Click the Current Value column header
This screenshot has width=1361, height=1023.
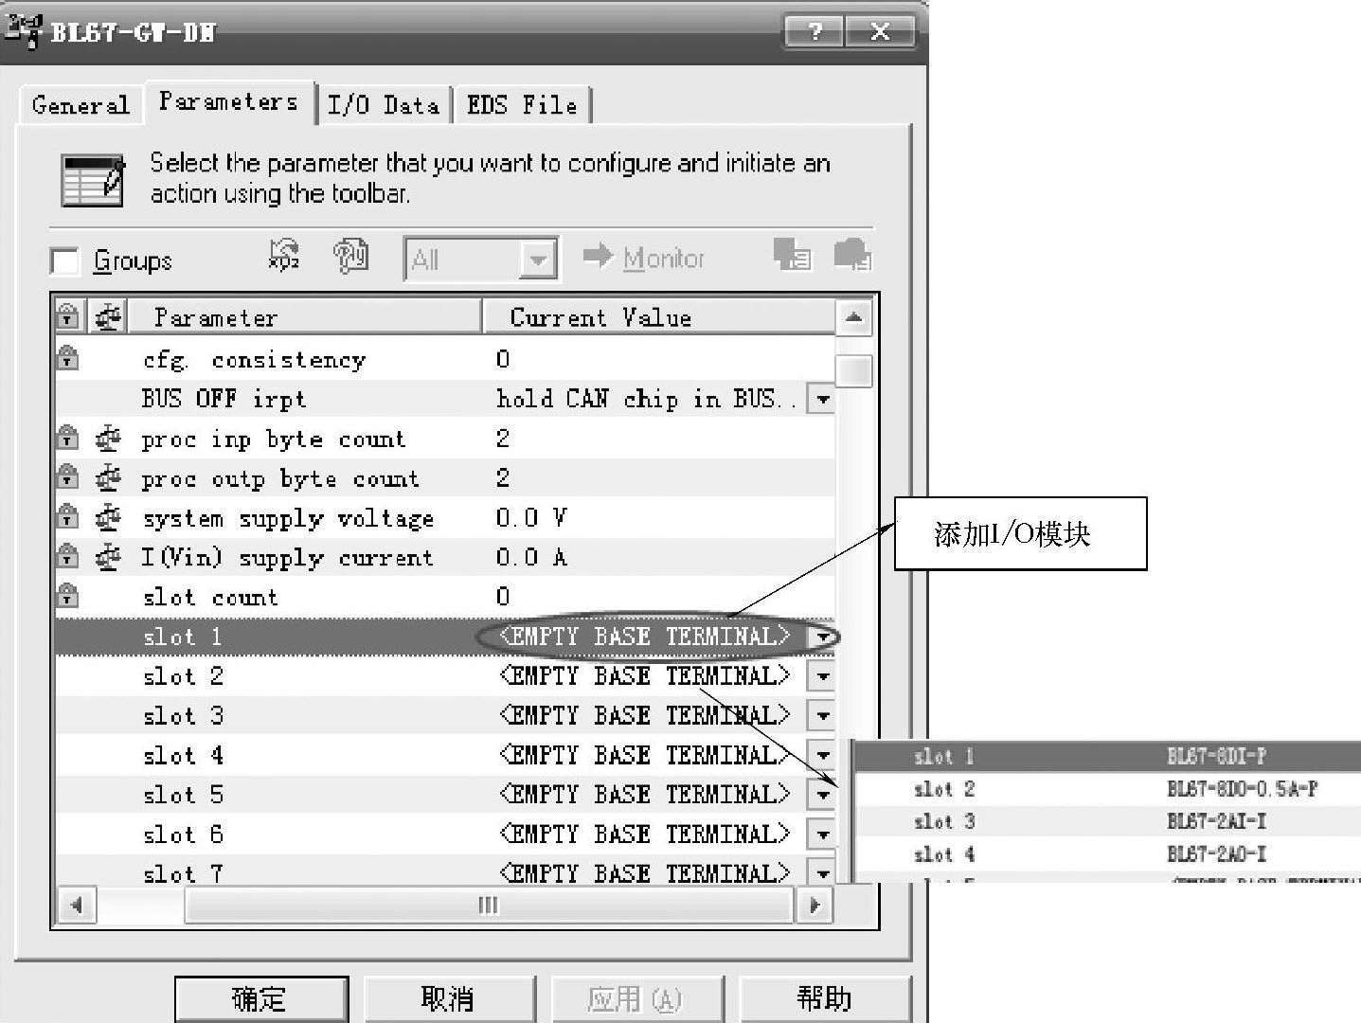point(659,316)
